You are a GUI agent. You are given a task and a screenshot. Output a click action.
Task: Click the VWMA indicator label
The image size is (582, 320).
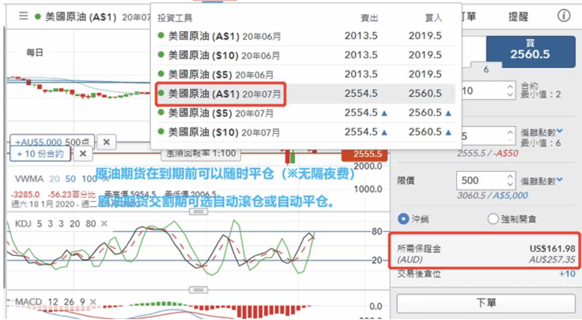tap(29, 179)
